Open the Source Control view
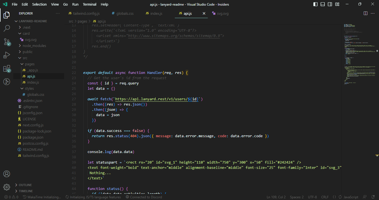 point(7,42)
